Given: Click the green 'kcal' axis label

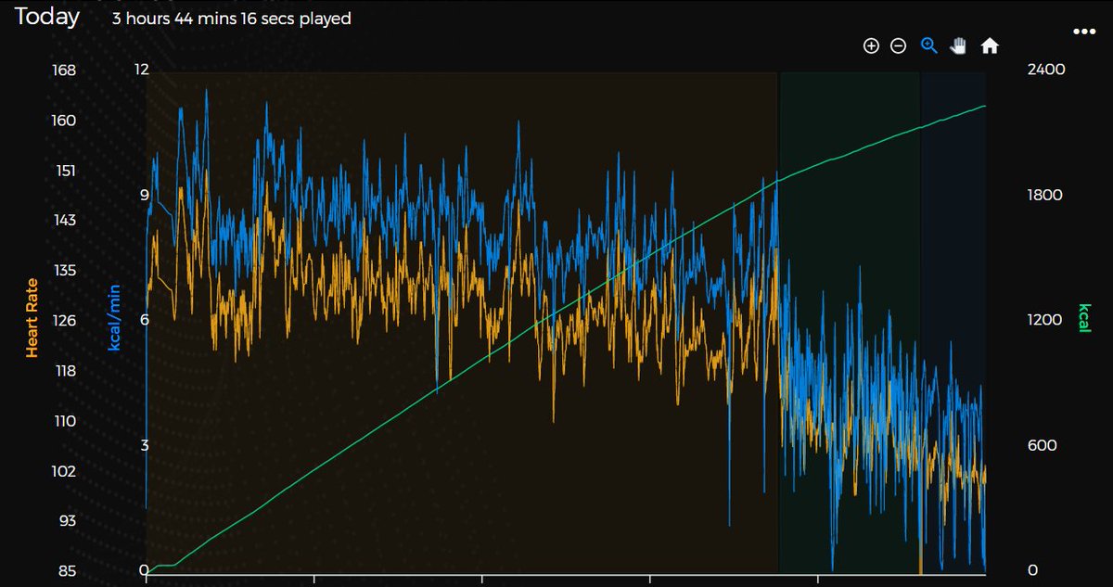Looking at the screenshot, I should pyautogui.click(x=1082, y=317).
